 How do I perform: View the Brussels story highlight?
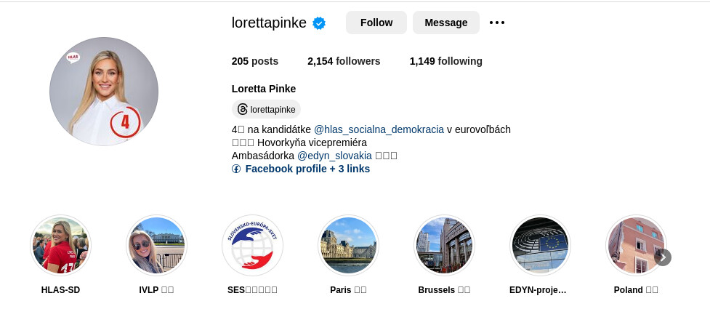pyautogui.click(x=444, y=245)
